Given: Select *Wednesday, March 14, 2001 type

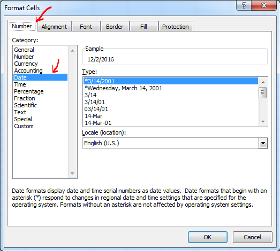Looking at the screenshot, I should [x=171, y=88].
